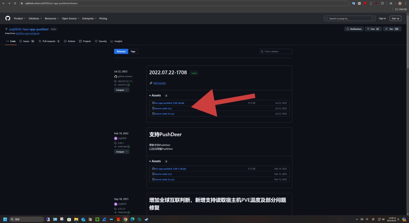This screenshot has width=409, height=223.
Task: Click Pricing in GitHub header
Action: point(103,19)
